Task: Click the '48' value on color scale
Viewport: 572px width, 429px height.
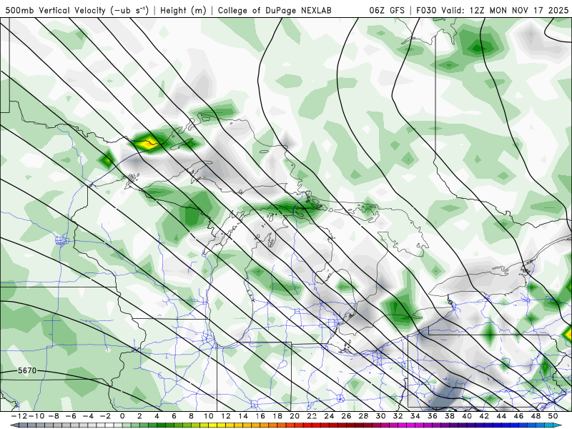Action: click(x=536, y=416)
